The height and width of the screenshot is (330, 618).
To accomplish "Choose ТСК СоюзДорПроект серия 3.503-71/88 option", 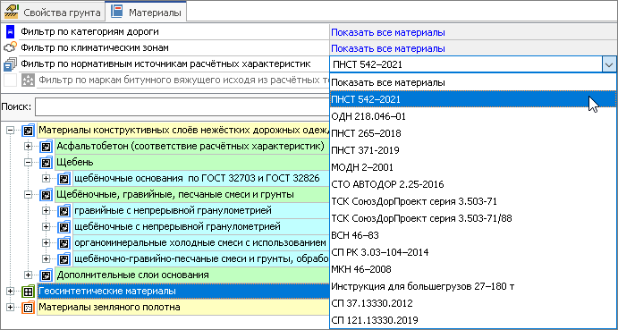I will click(x=472, y=218).
